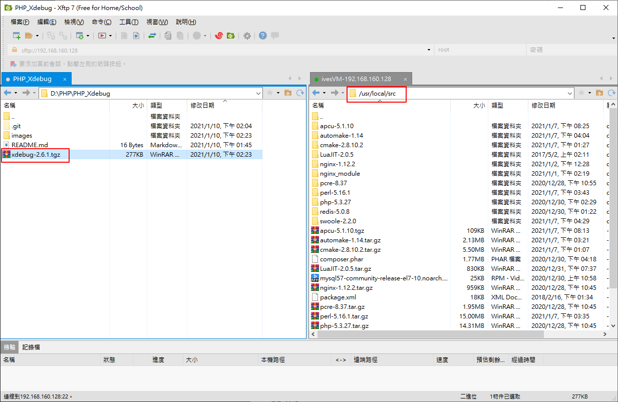Open the 編輯(E) menu
618x402 pixels.
point(47,22)
